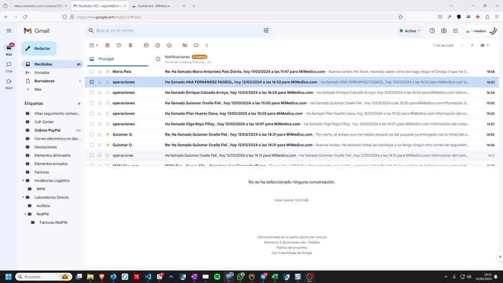Switch to the Notificaciones tab
The image size is (503, 283).
tap(186, 59)
